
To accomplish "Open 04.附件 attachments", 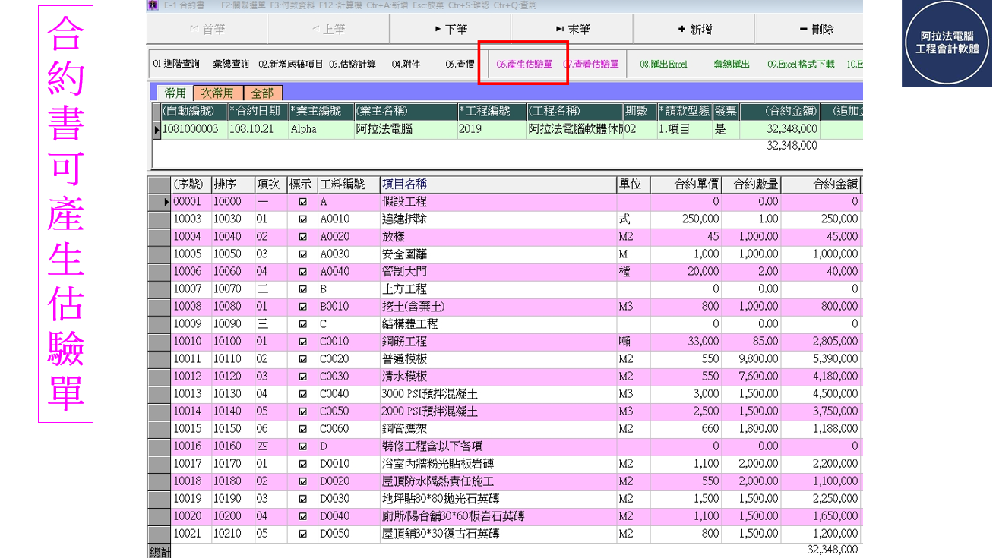I will 406,65.
